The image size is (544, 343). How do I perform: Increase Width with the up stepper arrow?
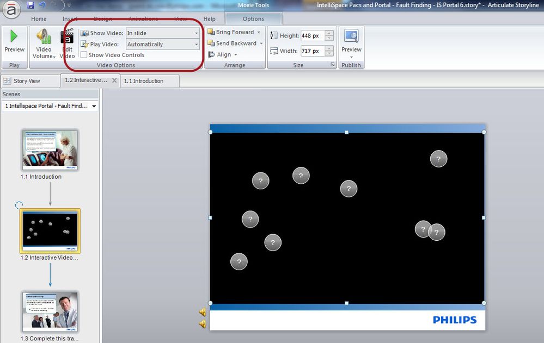(329, 48)
